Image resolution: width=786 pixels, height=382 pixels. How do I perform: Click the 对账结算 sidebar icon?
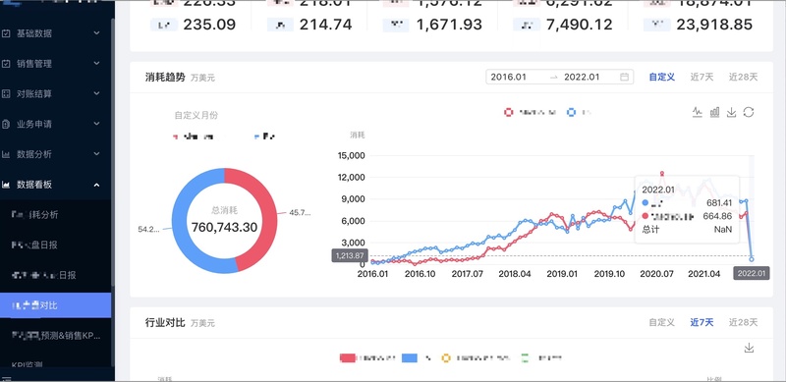point(6,93)
